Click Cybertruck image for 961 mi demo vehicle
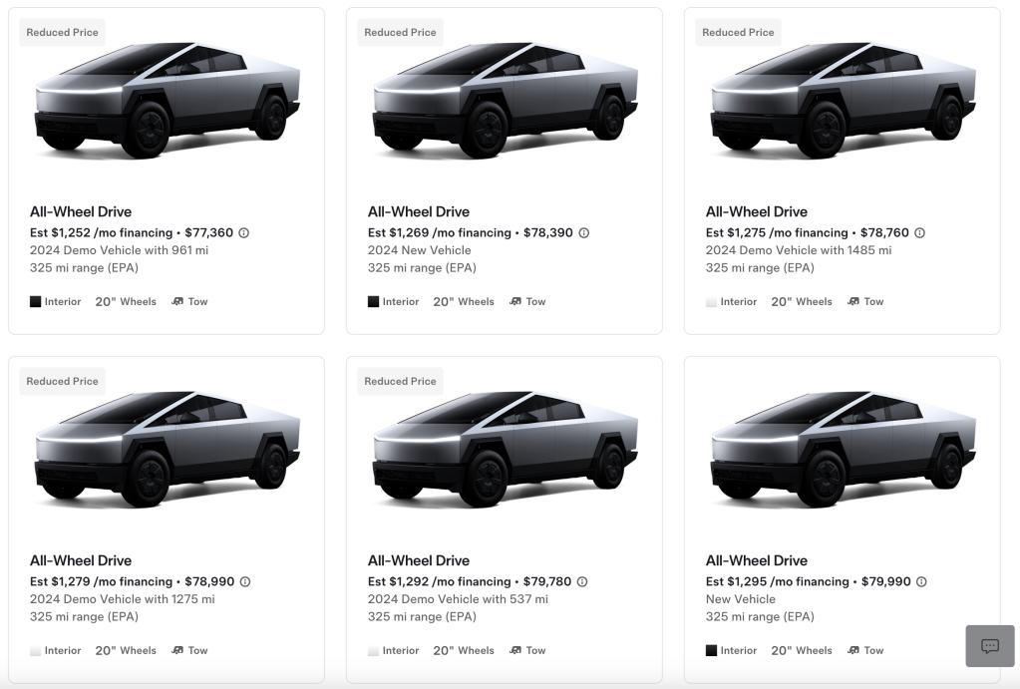 [167, 100]
